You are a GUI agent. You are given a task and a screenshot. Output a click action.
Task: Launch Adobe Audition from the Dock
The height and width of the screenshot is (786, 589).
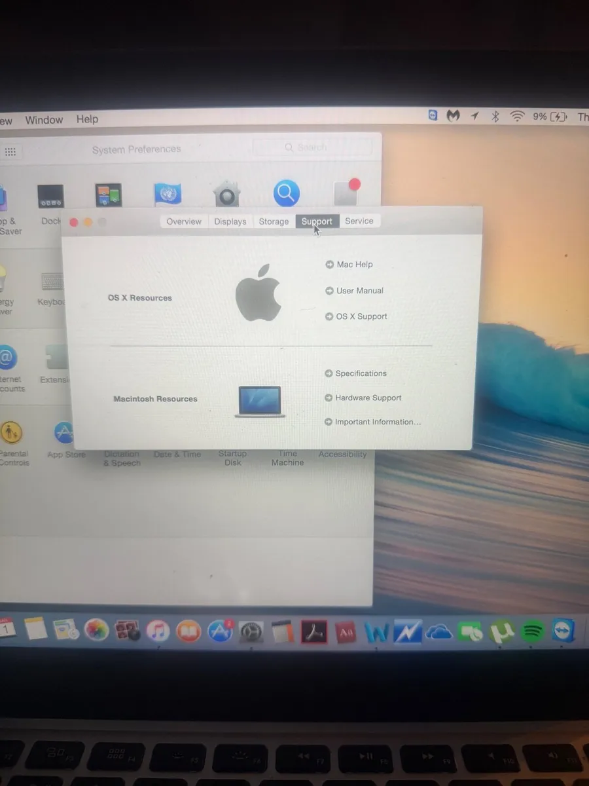346,633
